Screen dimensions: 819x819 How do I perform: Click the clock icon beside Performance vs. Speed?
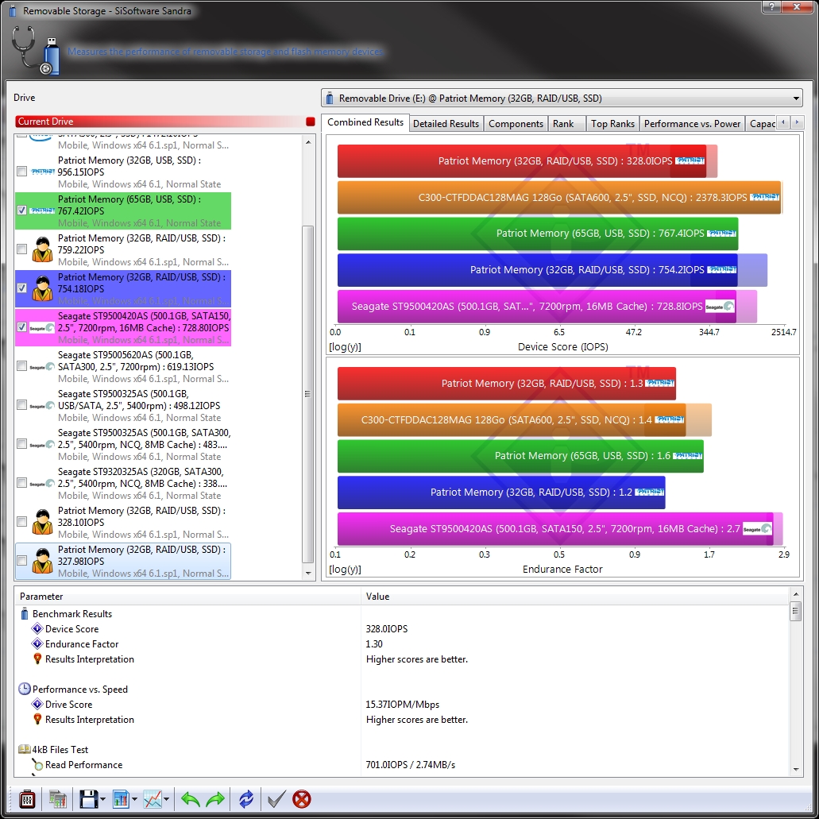point(25,689)
